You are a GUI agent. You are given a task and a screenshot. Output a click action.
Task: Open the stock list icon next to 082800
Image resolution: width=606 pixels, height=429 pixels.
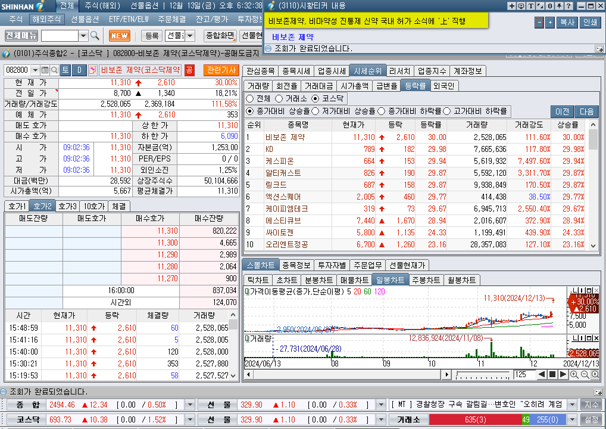[45, 70]
